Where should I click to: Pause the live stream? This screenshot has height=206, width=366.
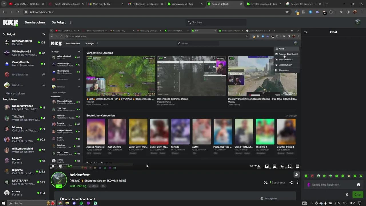53,166
